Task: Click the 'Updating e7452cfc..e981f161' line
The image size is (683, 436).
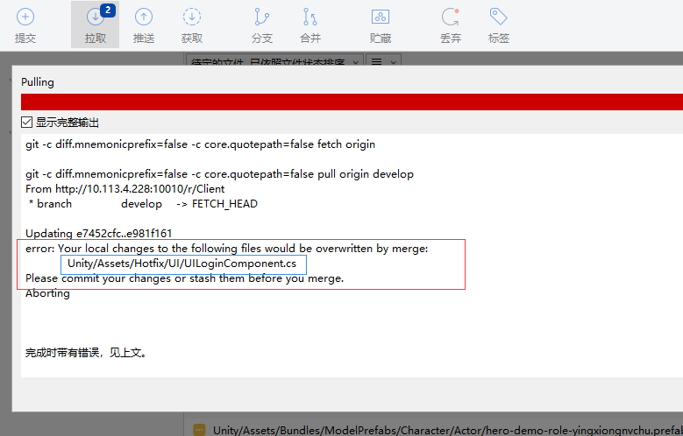Action: pyautogui.click(x=99, y=234)
